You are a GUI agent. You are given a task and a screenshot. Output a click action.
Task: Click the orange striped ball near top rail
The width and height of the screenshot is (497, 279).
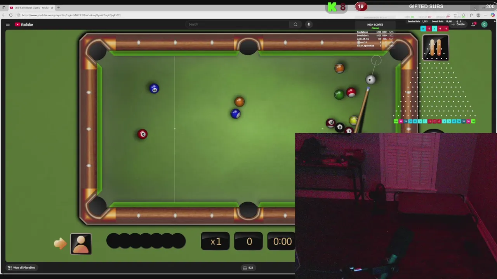click(x=339, y=68)
